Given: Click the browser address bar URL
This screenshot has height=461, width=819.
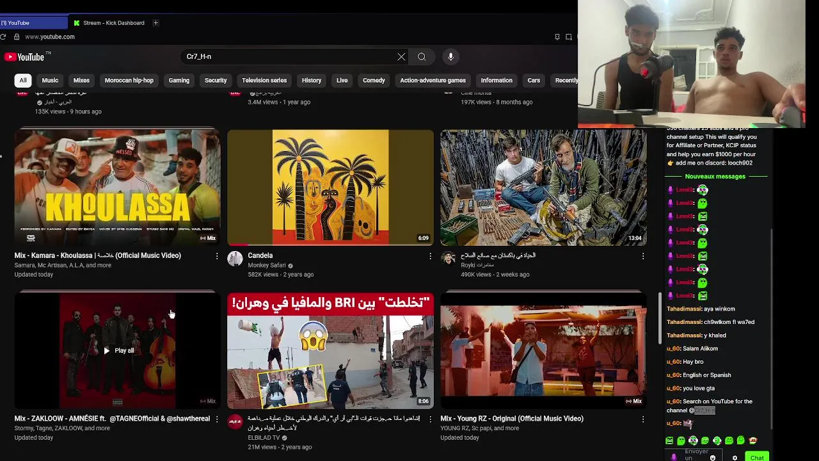Looking at the screenshot, I should click(x=50, y=36).
